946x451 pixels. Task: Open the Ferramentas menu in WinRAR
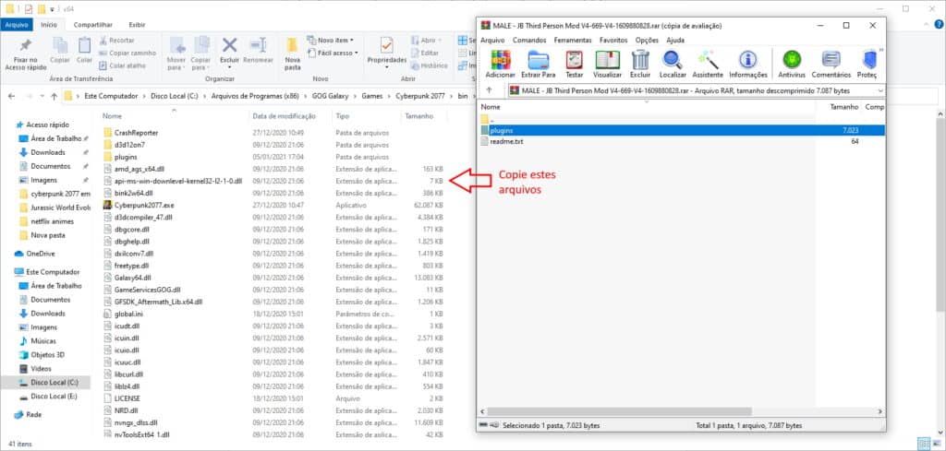[573, 40]
